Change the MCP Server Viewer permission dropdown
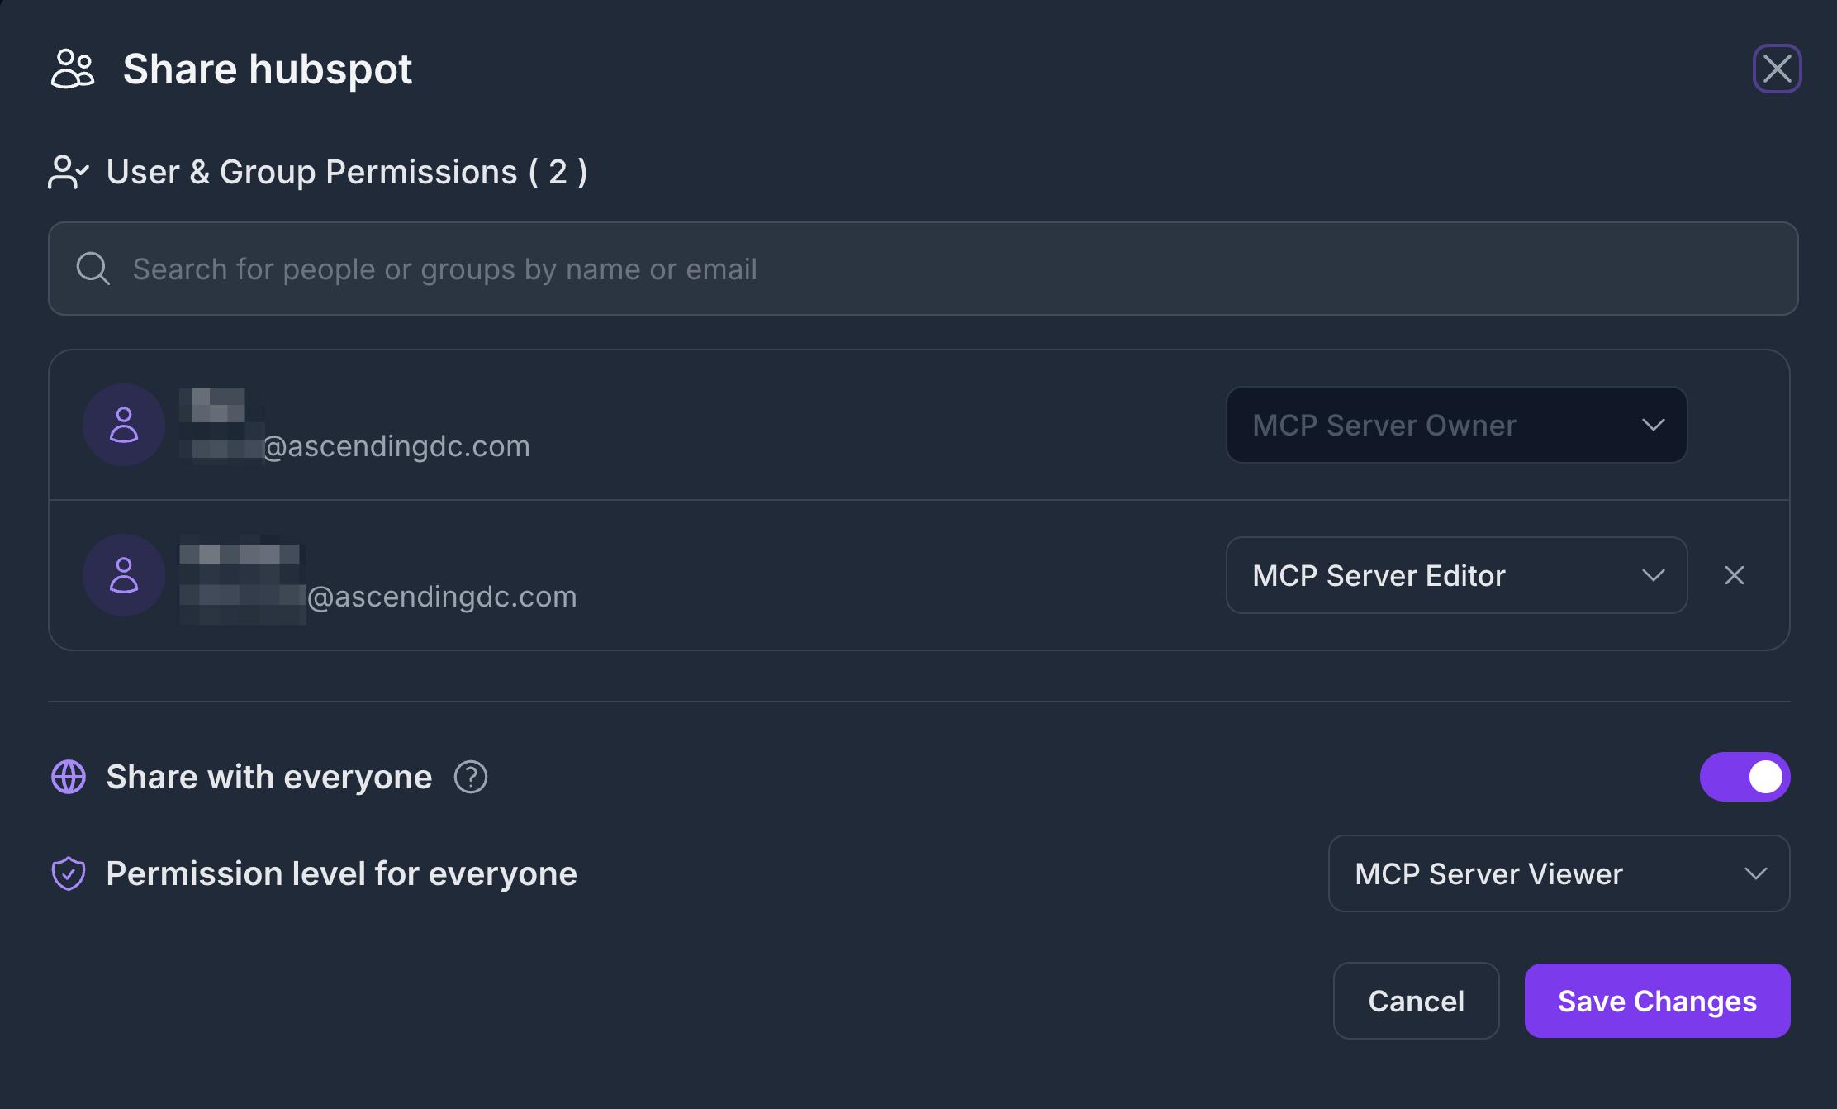Image resolution: width=1837 pixels, height=1109 pixels. [x=1559, y=873]
